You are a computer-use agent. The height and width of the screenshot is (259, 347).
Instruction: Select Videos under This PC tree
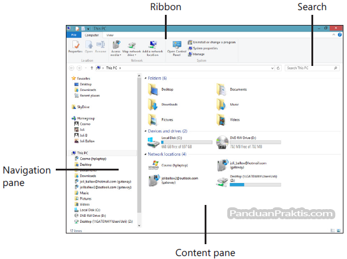(x=82, y=204)
